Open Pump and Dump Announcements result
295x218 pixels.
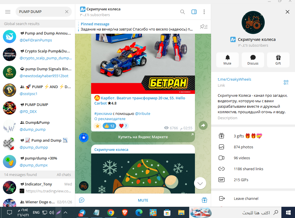pos(37,37)
